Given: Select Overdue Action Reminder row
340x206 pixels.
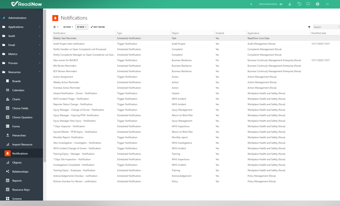Looking at the screenshot, I should [x=196, y=88].
